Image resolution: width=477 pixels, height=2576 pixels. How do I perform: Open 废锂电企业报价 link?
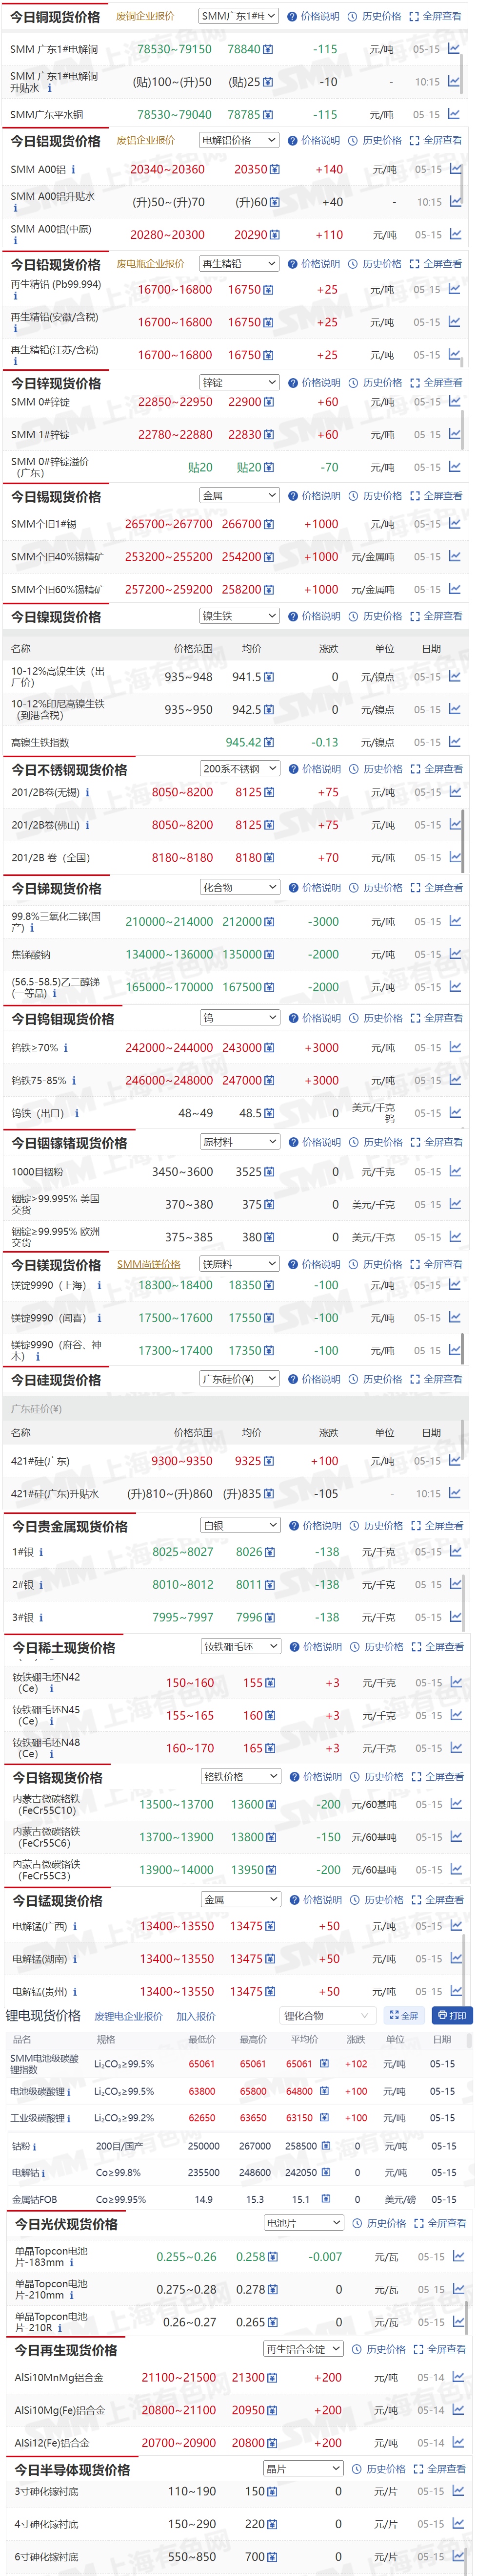pyautogui.click(x=128, y=2016)
